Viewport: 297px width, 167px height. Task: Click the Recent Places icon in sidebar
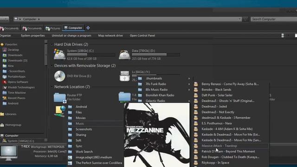[5, 98]
